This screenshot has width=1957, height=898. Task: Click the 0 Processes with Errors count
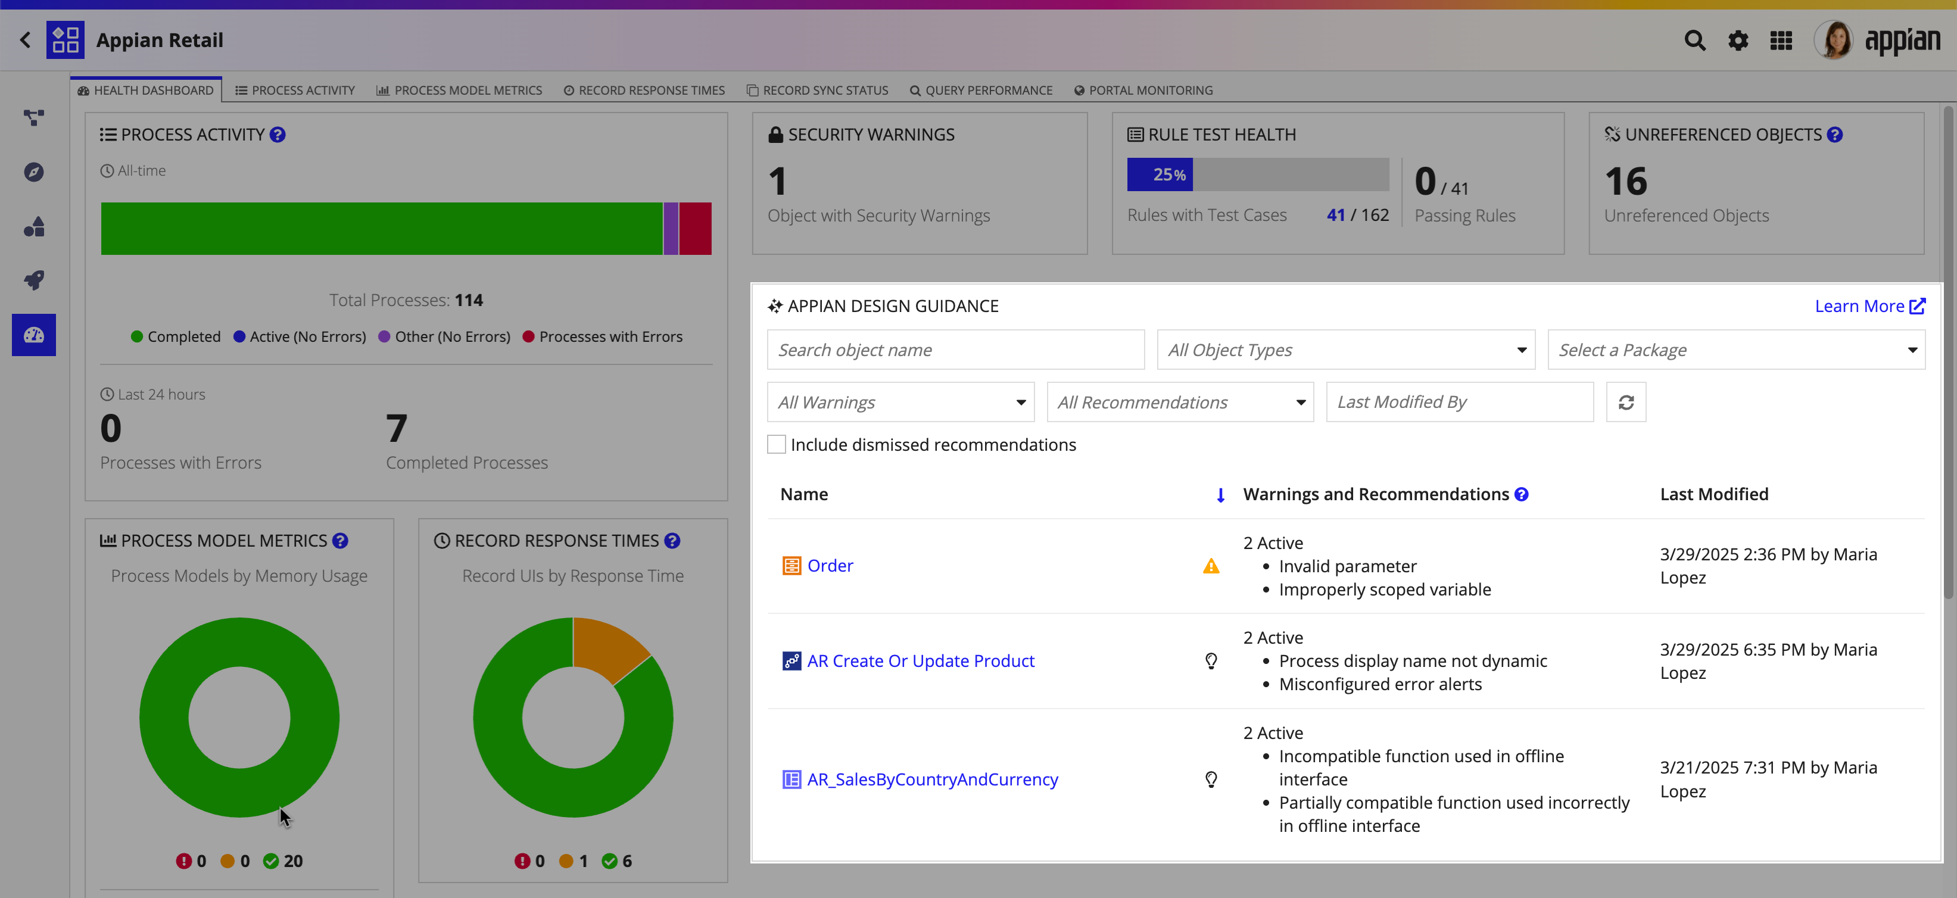point(111,429)
